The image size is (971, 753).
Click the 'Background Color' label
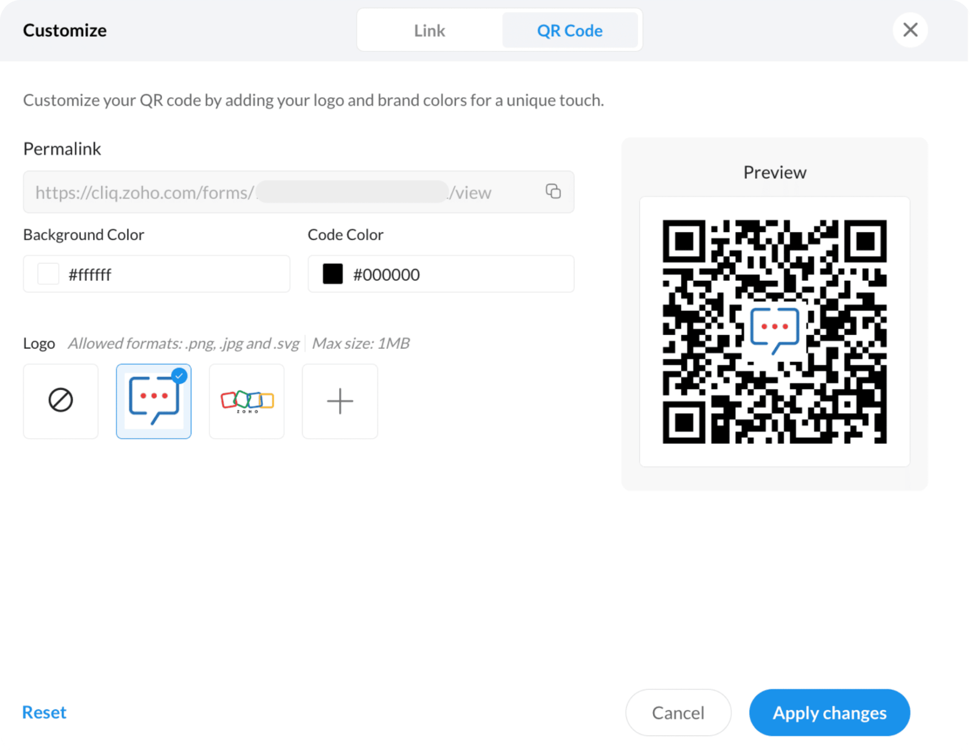(84, 235)
